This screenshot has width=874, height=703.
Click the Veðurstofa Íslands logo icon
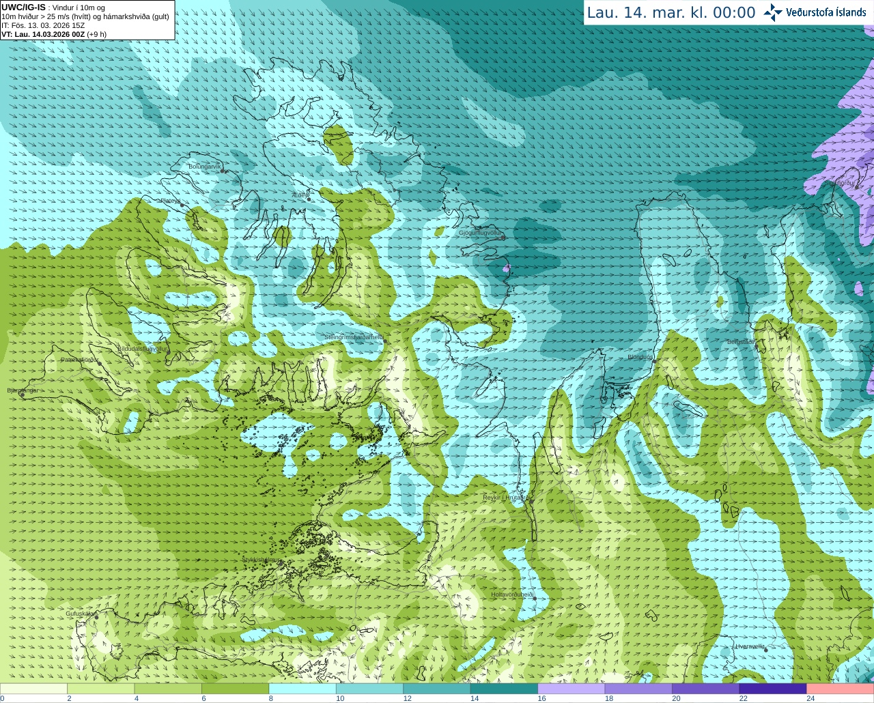click(x=773, y=12)
